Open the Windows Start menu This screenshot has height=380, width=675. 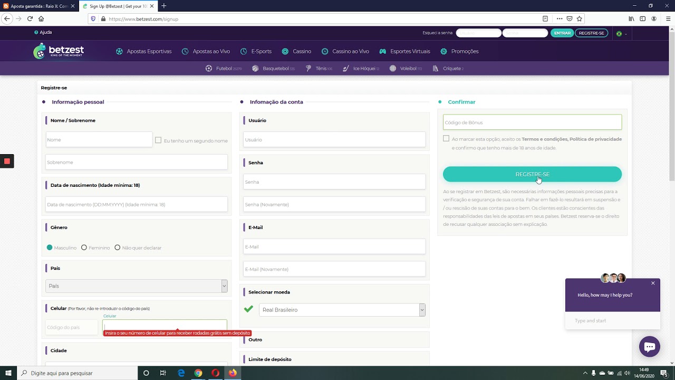[8, 373]
